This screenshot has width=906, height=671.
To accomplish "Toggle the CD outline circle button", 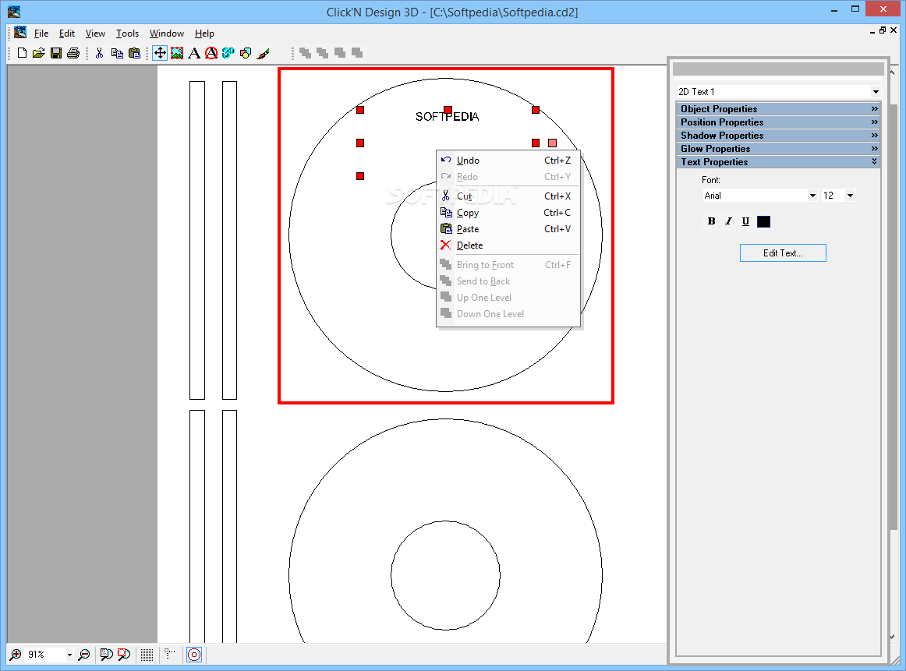I will 194,655.
